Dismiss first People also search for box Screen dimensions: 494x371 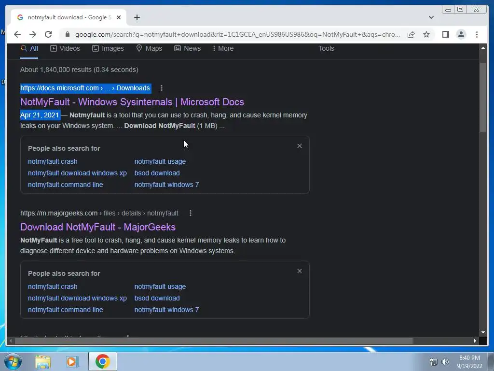(300, 146)
